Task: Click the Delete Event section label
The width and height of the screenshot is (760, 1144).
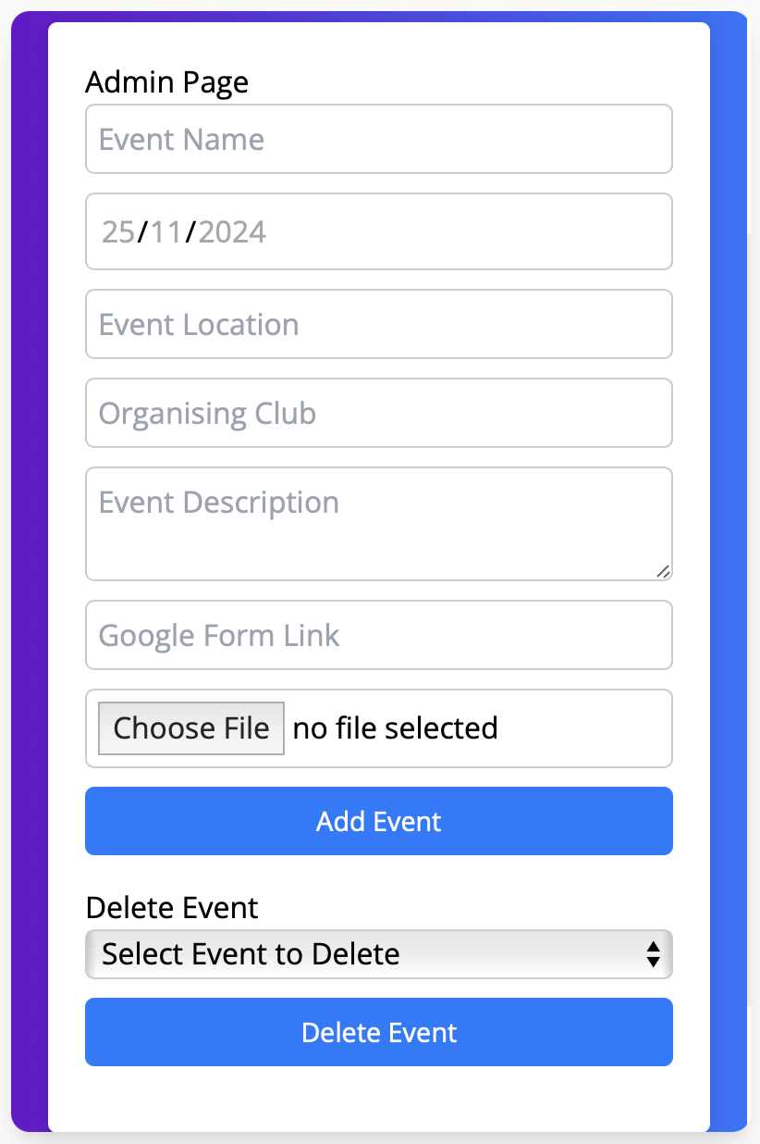Action: click(x=171, y=908)
